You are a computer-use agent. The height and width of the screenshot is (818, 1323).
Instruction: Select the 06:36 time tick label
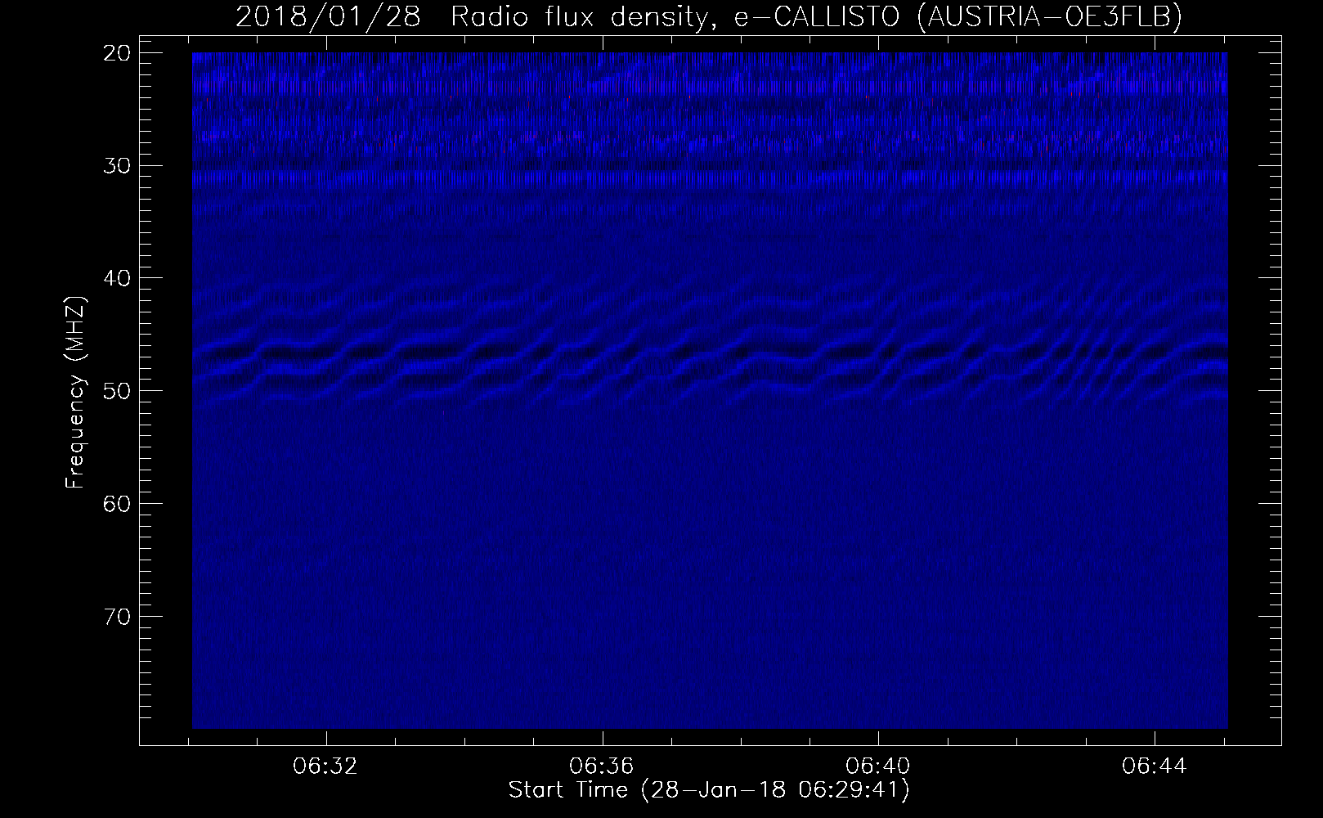pyautogui.click(x=603, y=766)
